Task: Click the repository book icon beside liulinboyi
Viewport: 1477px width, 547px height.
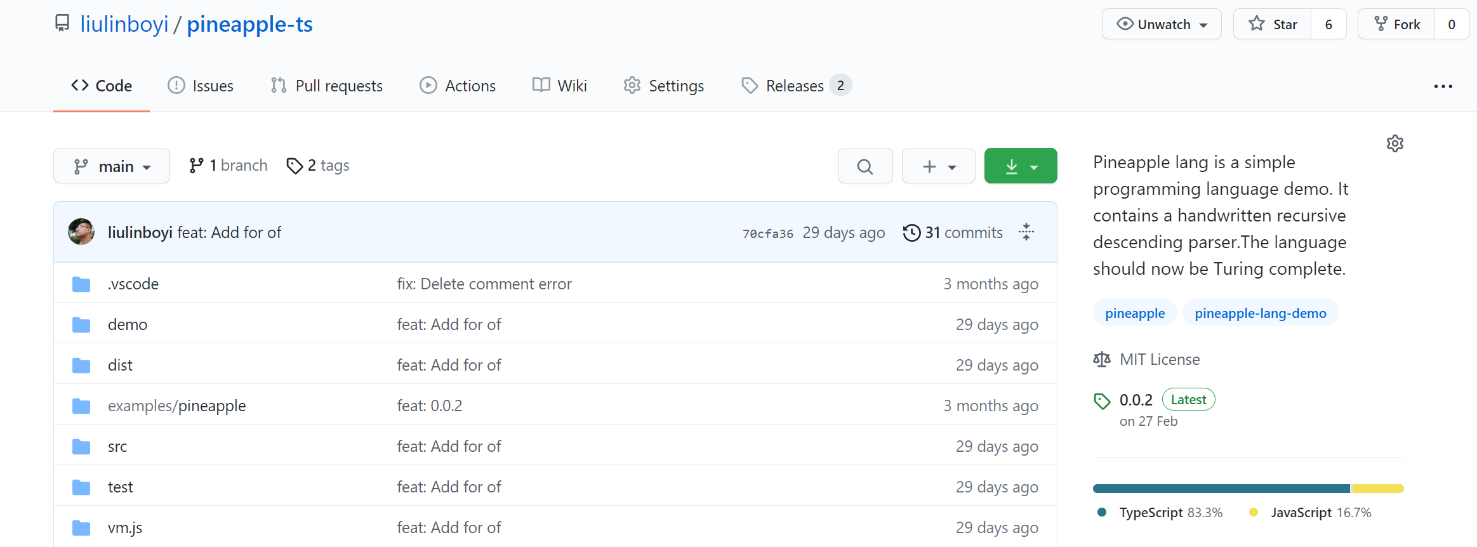Action: click(x=62, y=23)
